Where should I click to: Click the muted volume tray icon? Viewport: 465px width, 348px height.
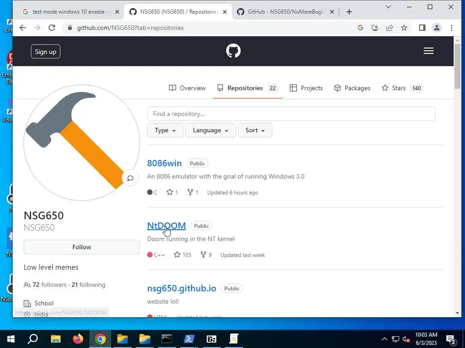pyautogui.click(x=406, y=339)
